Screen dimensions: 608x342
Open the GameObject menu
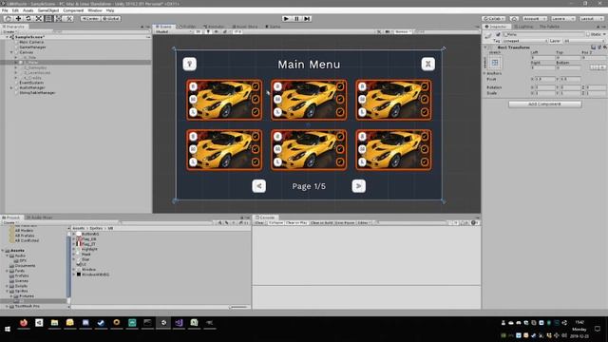48,10
